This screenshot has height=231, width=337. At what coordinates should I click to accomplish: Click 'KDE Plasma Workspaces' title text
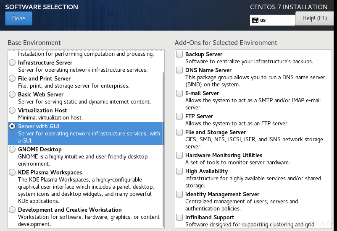point(50,172)
